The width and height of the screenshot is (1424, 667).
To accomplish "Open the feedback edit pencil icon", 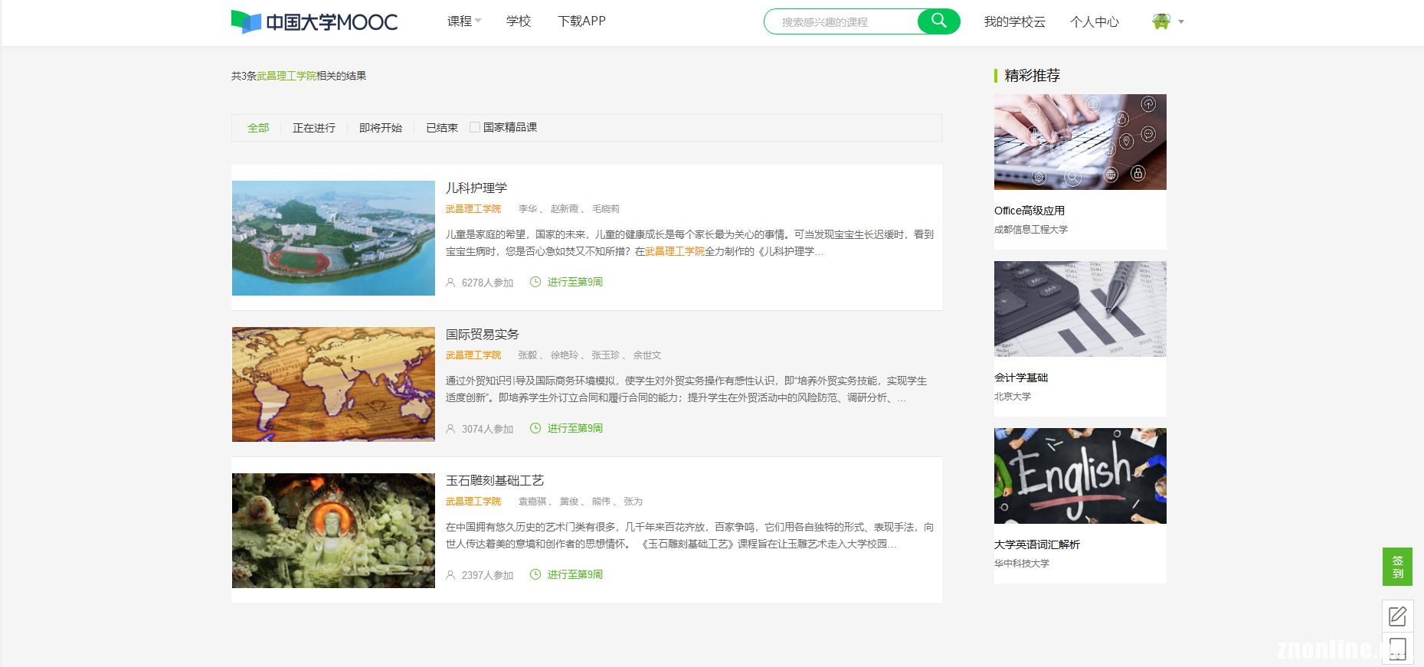I will tap(1397, 616).
